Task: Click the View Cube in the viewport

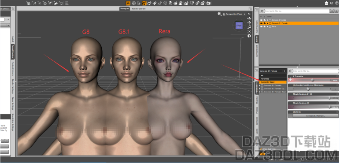Action: pos(239,26)
